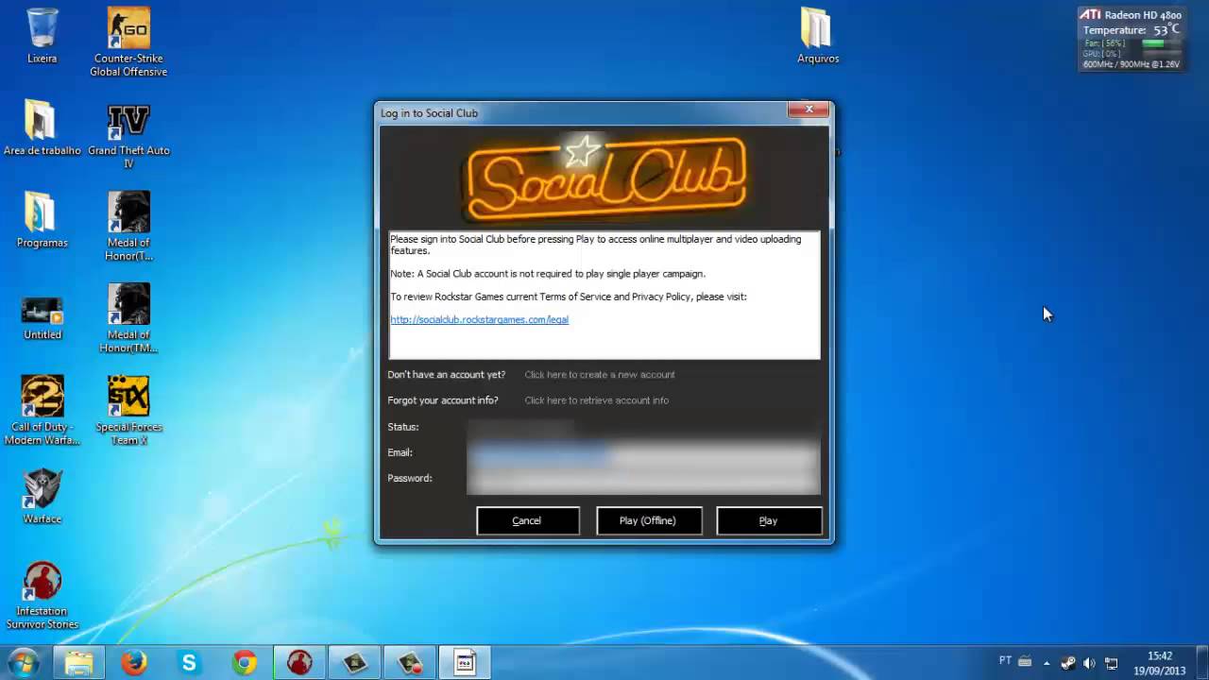Image resolution: width=1209 pixels, height=680 pixels.
Task: Switch to the red Infestation taskbar app
Action: 299,663
